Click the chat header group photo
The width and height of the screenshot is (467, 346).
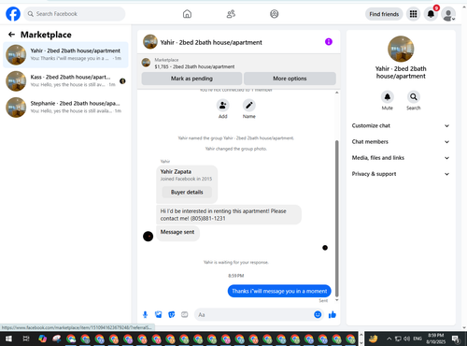click(x=150, y=42)
